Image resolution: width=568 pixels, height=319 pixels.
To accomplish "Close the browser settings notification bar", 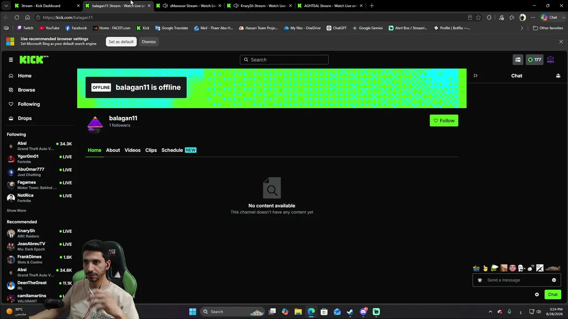I will 561,42.
